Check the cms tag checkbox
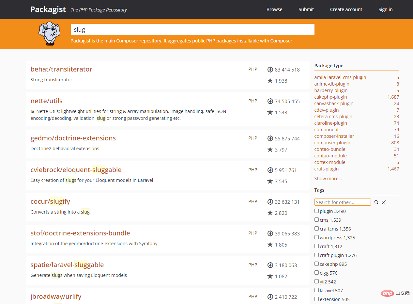 (x=316, y=220)
